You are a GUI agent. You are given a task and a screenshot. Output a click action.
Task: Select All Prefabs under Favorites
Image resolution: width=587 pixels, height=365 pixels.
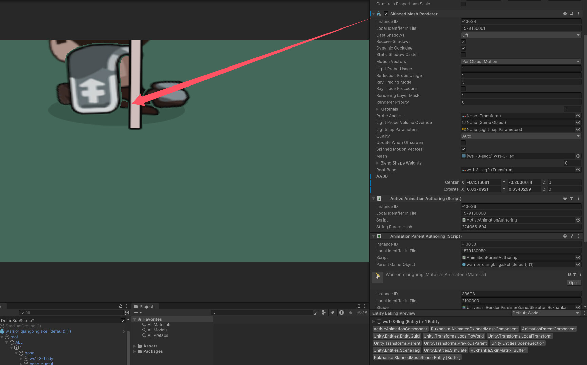tap(158, 335)
